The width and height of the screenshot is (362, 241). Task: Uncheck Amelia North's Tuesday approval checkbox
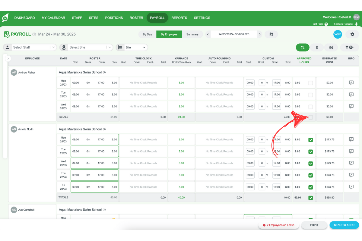point(311,151)
